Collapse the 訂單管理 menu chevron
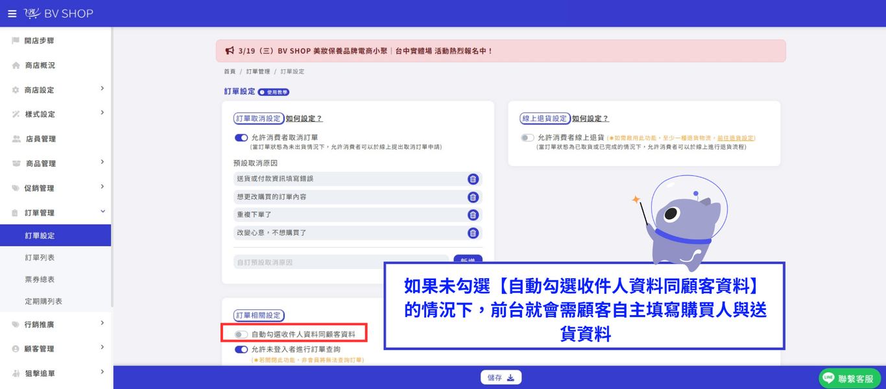The image size is (886, 389). tap(102, 211)
